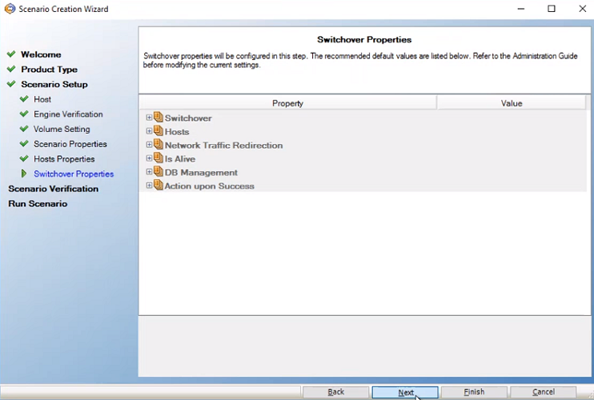The height and width of the screenshot is (400, 594).
Task: Expand the DB Management property group
Action: (x=149, y=172)
